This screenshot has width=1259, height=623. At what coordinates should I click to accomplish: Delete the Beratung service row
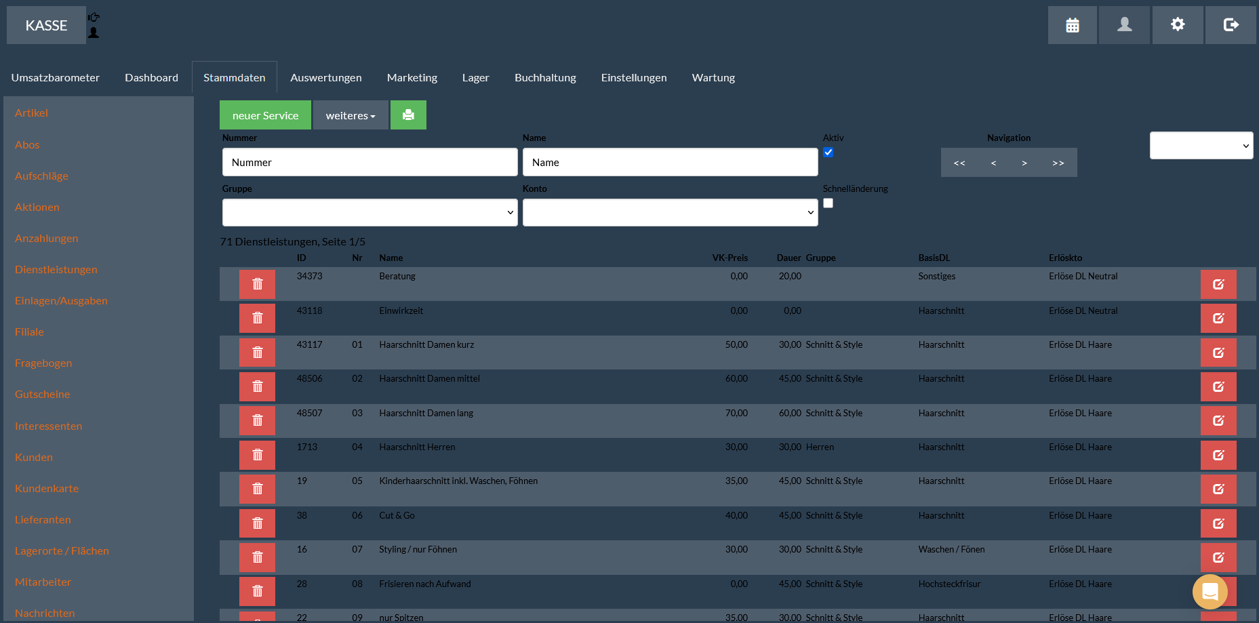tap(257, 284)
